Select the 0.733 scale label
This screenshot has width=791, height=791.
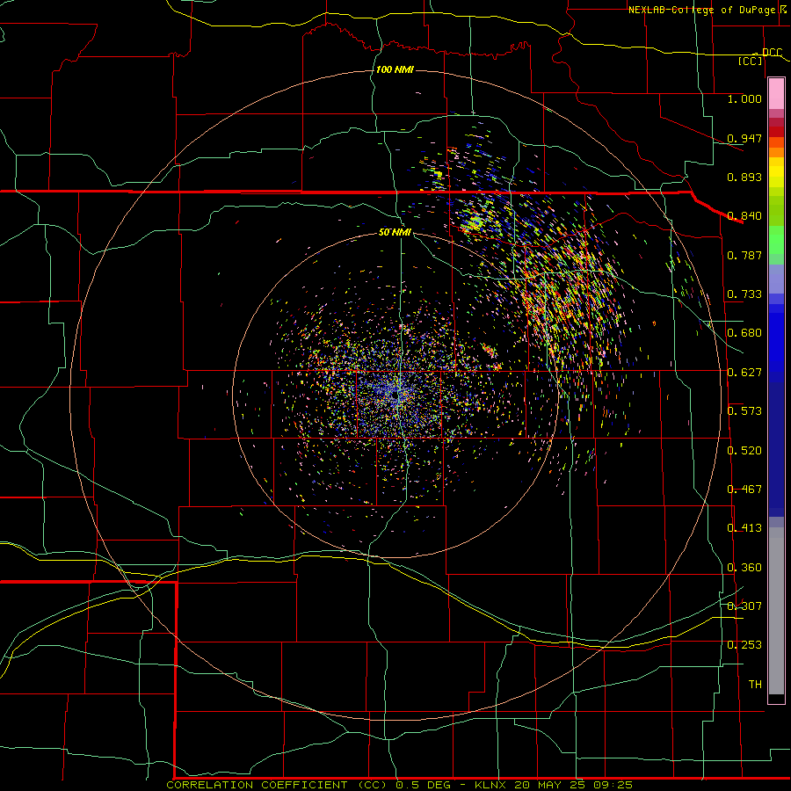pyautogui.click(x=744, y=294)
